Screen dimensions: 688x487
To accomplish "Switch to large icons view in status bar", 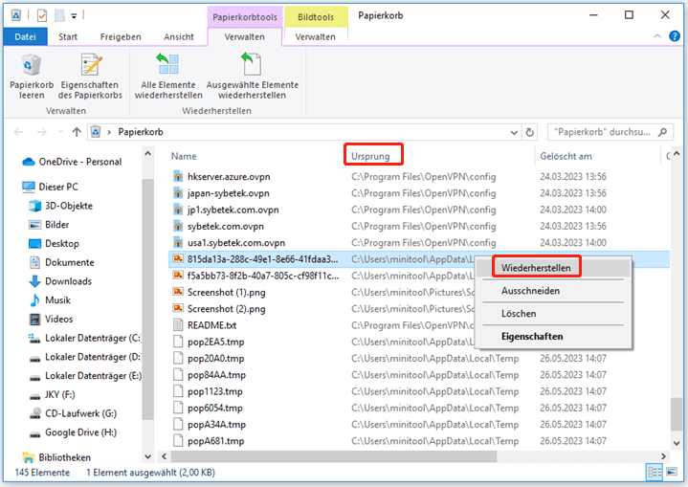I will point(672,472).
